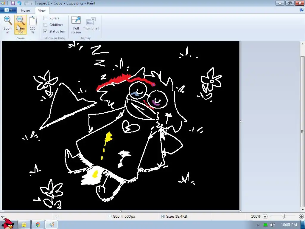Open File Explorer from the taskbar
This screenshot has width=305, height=229.
(x=24, y=225)
